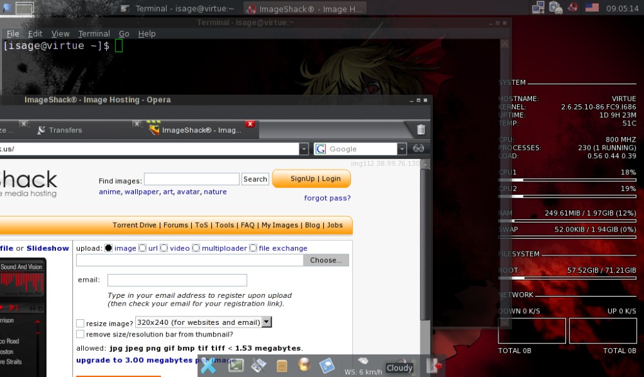Click the network computers tray icon
Viewport: 644px width, 377px height.
tap(538, 7)
